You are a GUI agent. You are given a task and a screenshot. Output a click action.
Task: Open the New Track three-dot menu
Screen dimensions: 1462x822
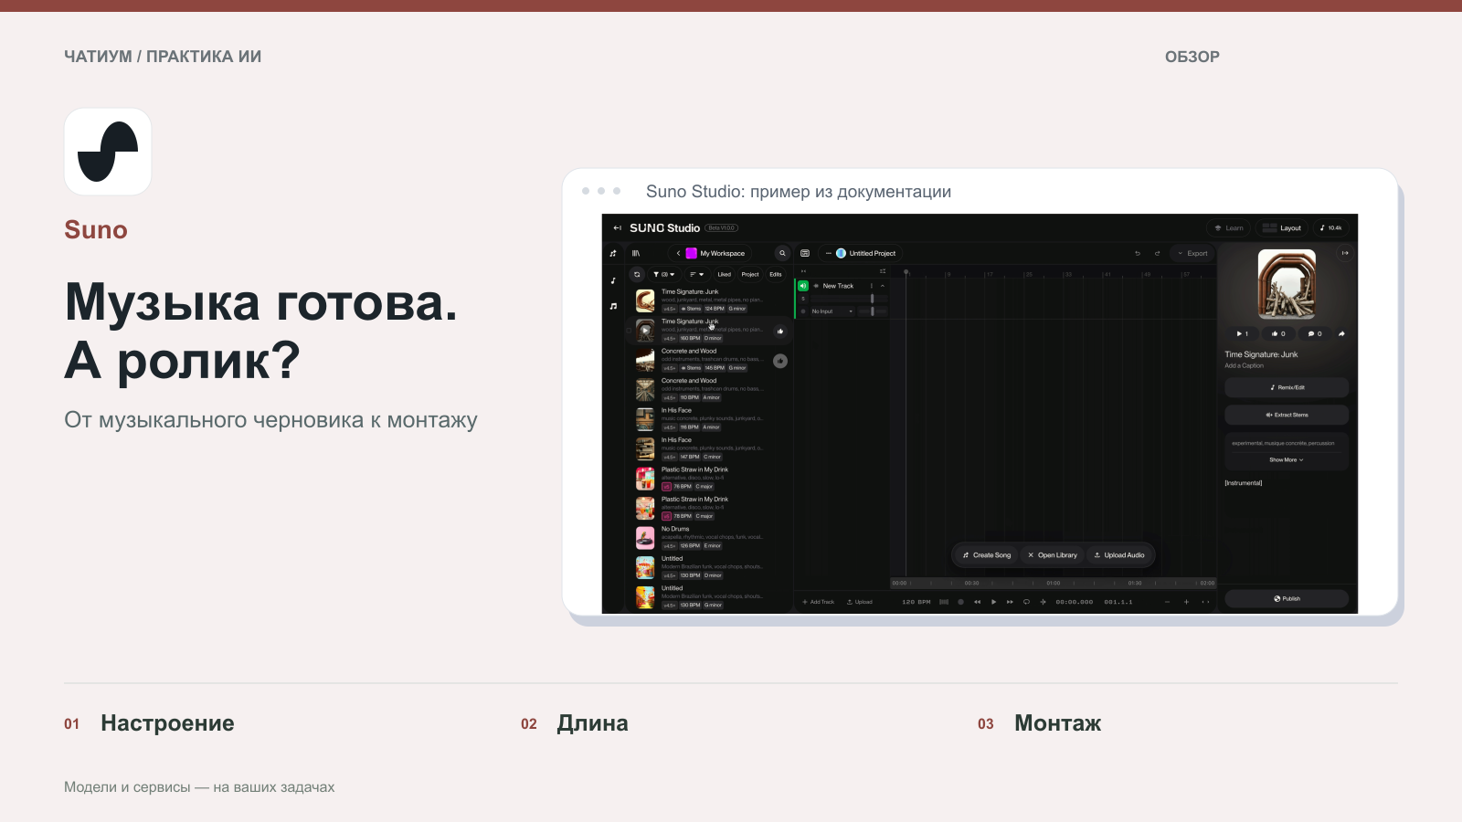[872, 286]
